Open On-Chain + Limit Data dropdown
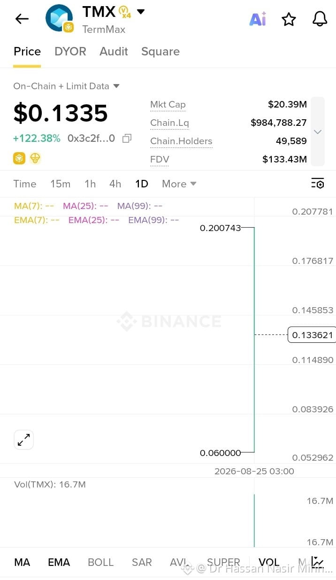 [66, 86]
